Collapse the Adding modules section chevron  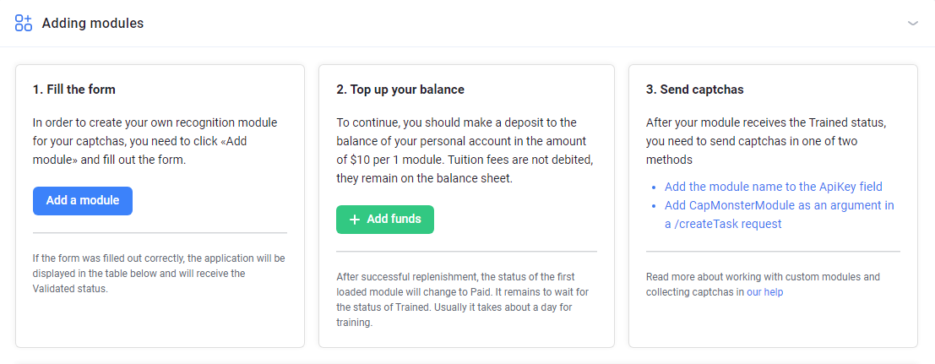click(912, 24)
